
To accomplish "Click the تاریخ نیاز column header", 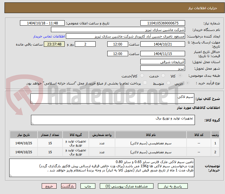I will tap(24, 135).
